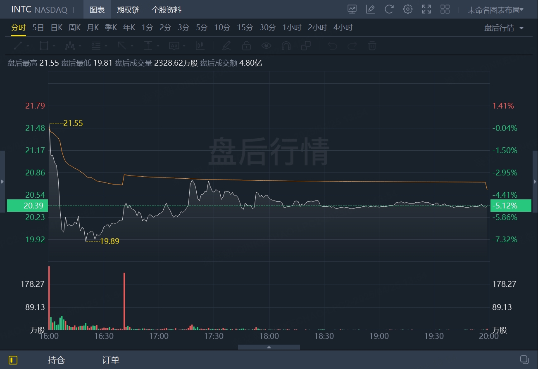Open the 订单 orders panel
The image size is (538, 369).
(111, 360)
